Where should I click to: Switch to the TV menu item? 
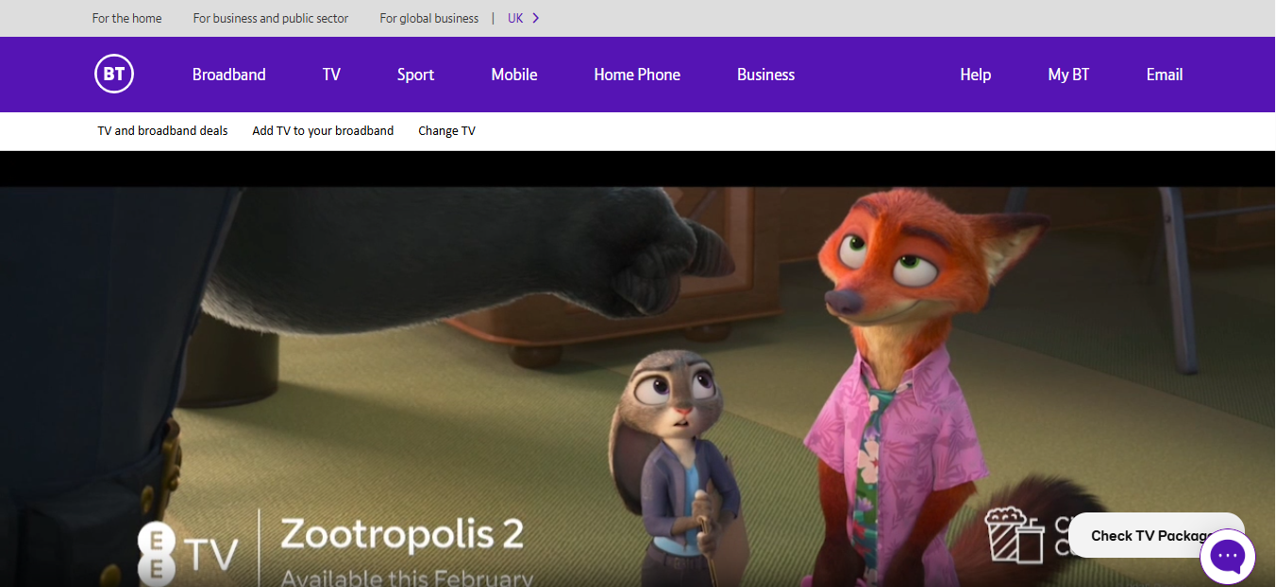(330, 74)
